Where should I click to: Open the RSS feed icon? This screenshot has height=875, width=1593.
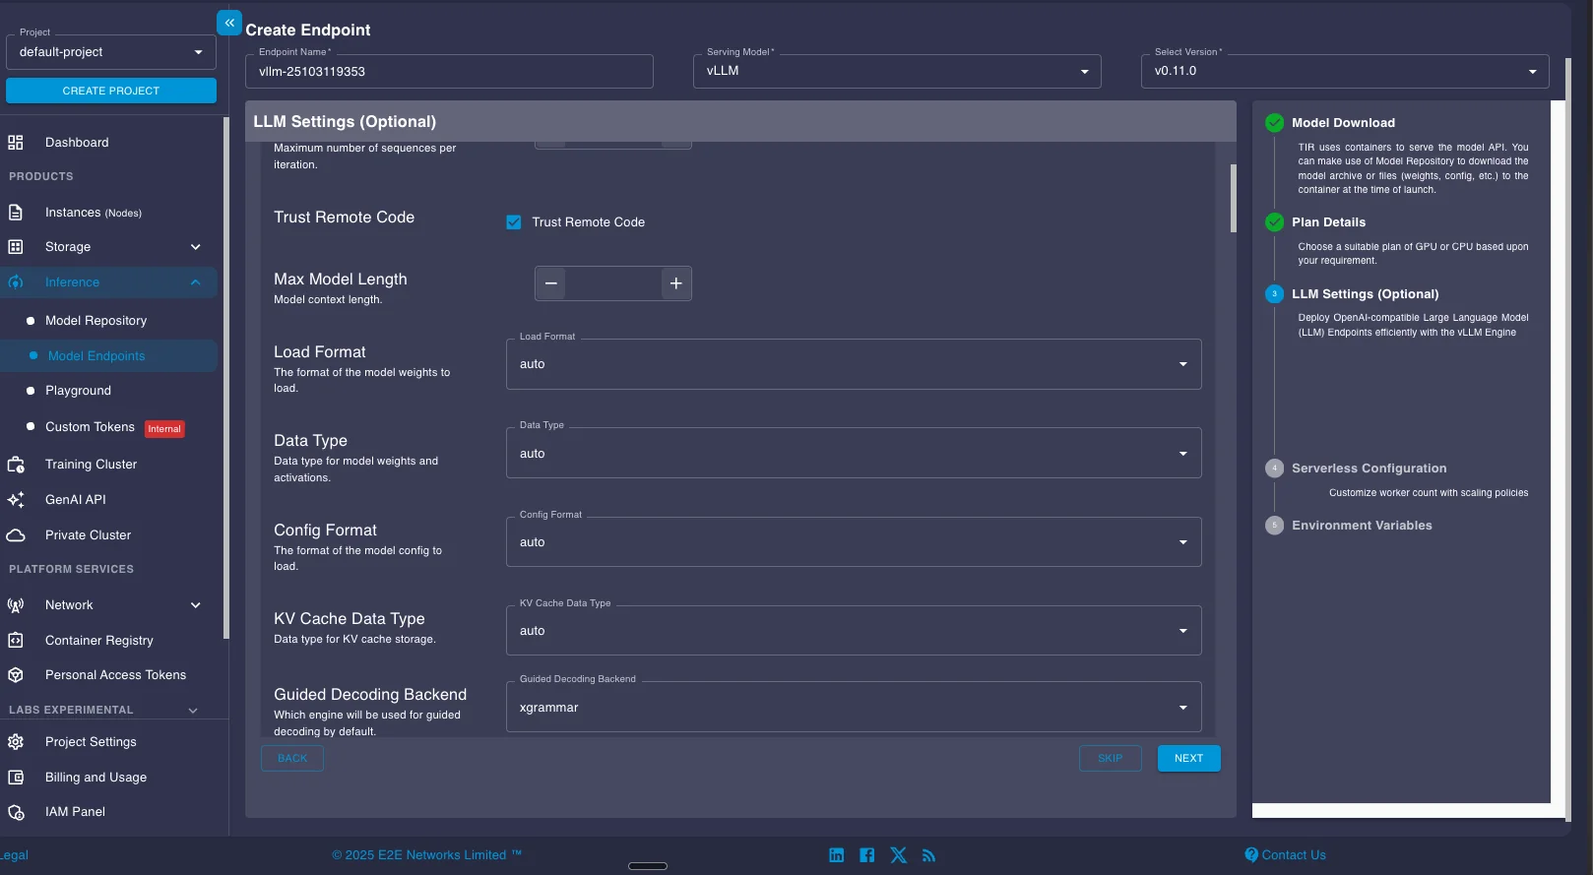click(928, 855)
